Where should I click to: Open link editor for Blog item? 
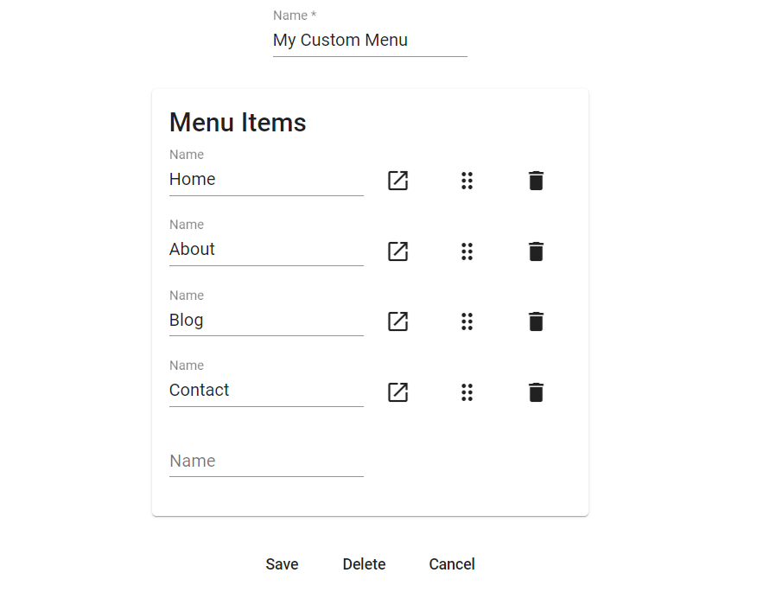tap(398, 321)
